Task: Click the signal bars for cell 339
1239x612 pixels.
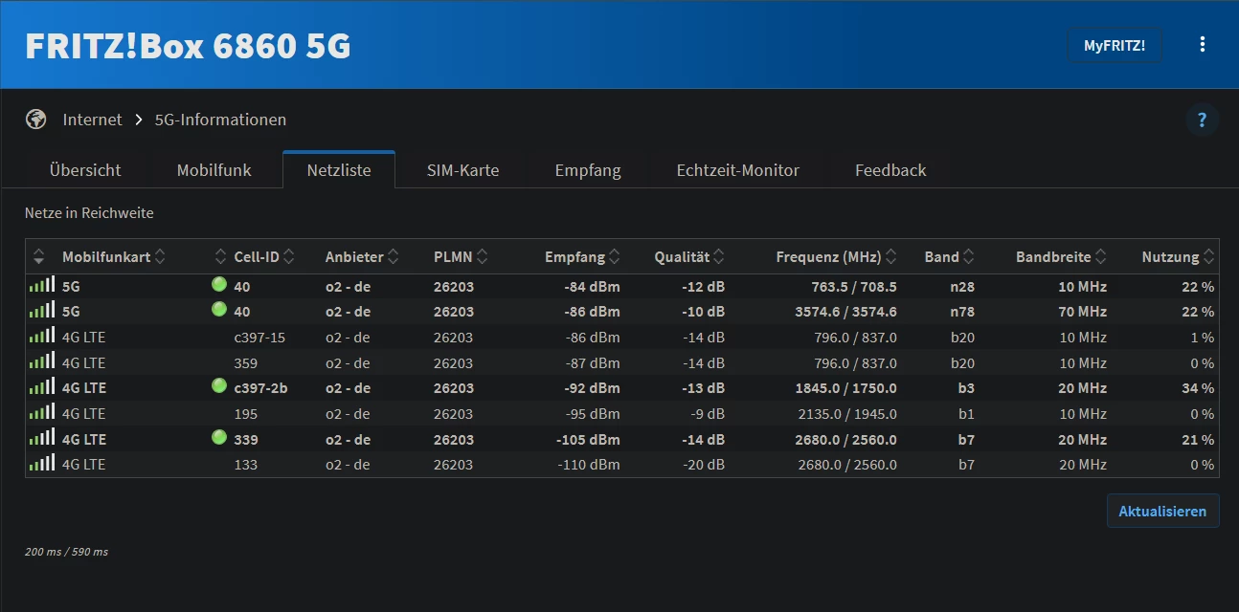Action: (42, 438)
